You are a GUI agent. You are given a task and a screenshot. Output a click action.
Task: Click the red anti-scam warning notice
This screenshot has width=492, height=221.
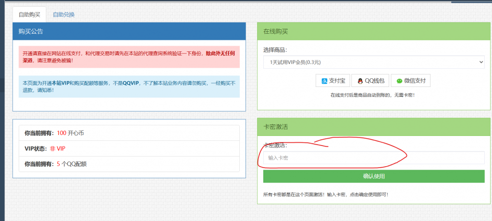(129, 57)
